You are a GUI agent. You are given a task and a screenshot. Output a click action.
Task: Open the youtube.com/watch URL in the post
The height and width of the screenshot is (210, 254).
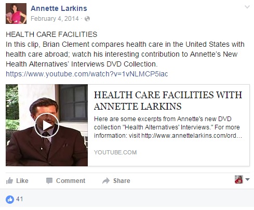(x=87, y=74)
